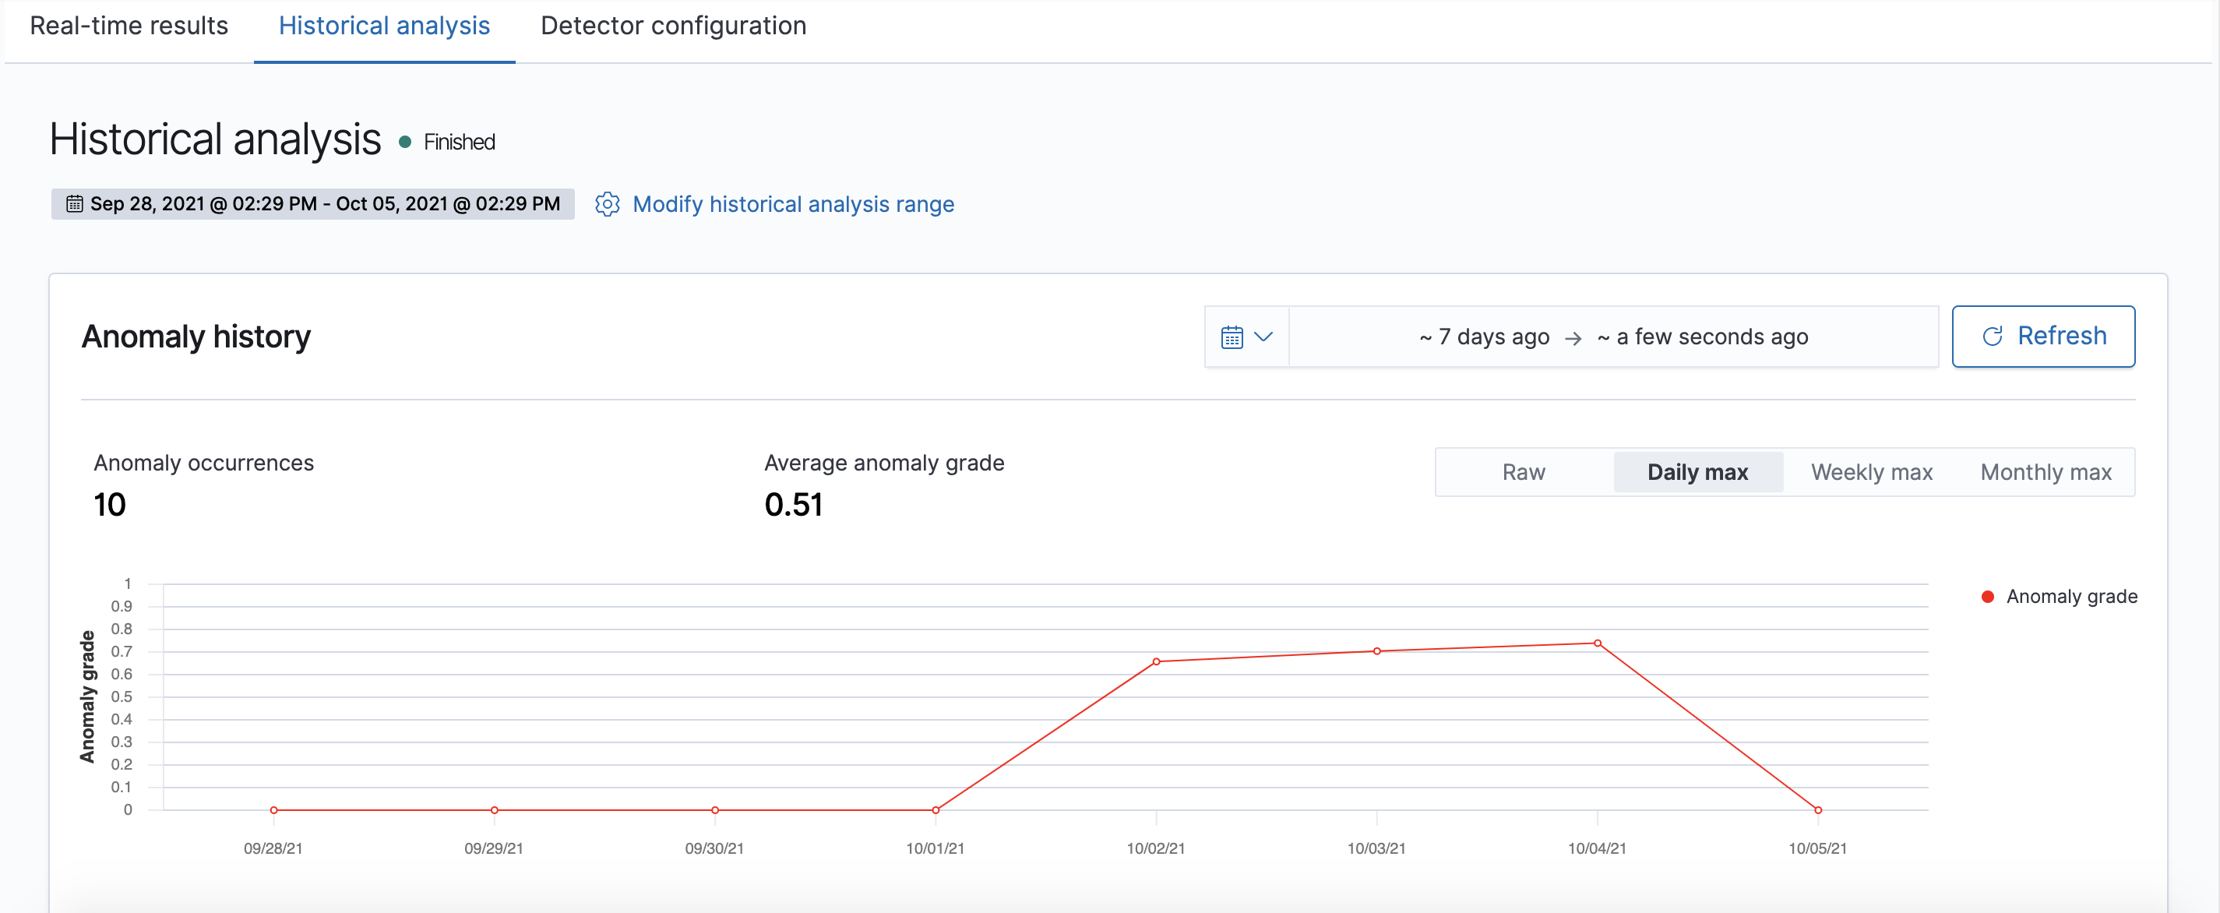Click the 09/28/21 x-axis label
The image size is (2220, 913).
point(273,848)
